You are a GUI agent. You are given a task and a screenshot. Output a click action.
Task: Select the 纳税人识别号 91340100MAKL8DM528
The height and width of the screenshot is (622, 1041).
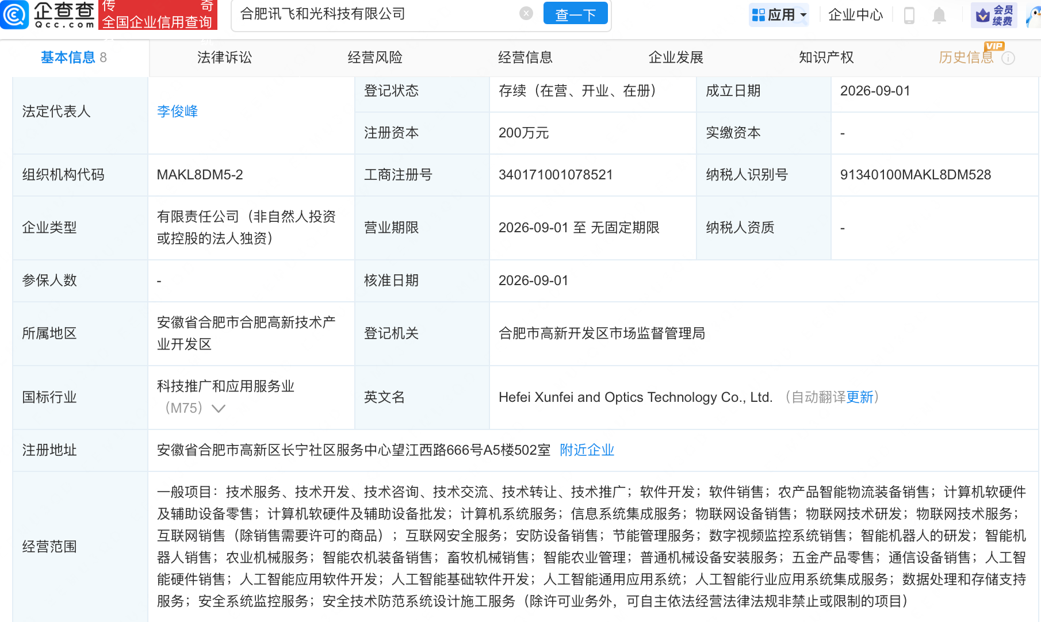pyautogui.click(x=916, y=175)
